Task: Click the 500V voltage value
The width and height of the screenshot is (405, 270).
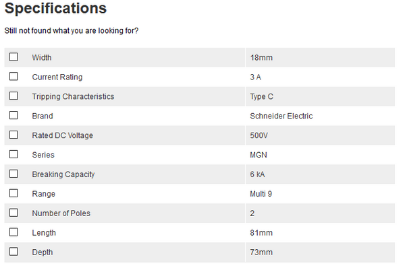Action: coord(259,135)
